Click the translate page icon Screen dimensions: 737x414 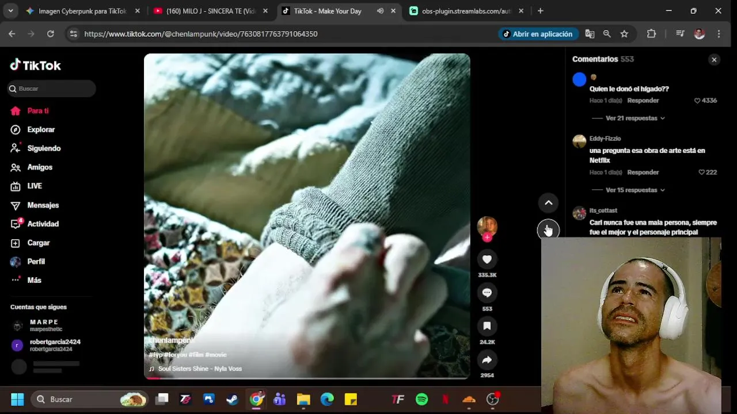tap(590, 34)
